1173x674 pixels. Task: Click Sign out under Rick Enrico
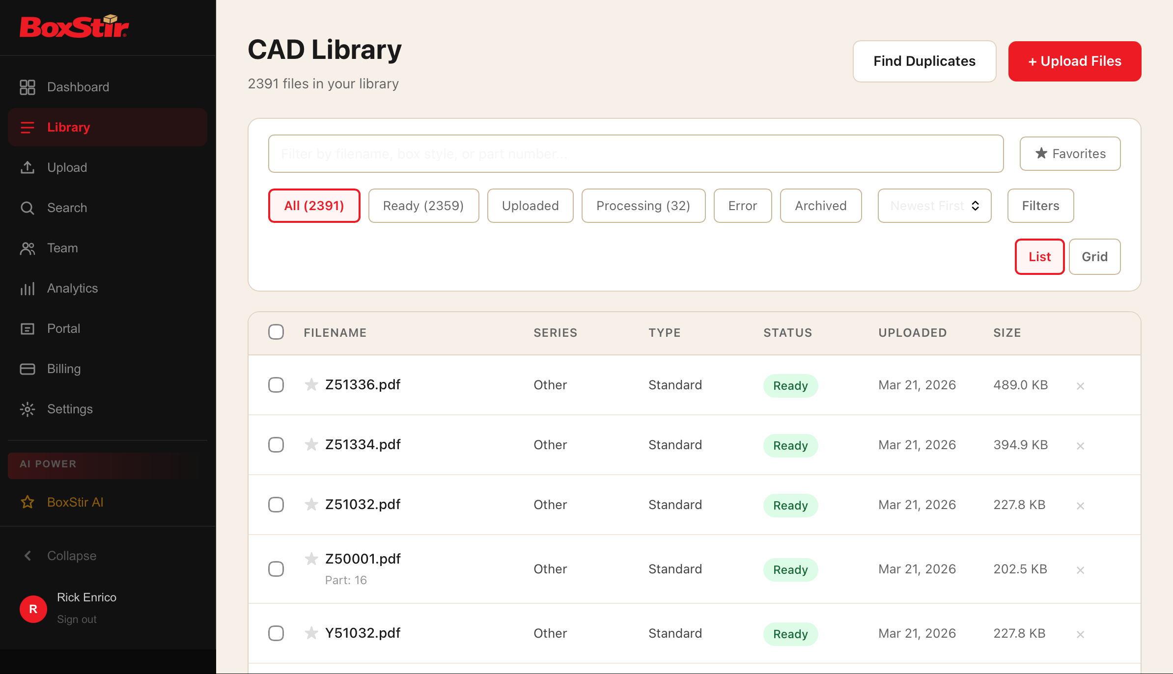pos(77,619)
